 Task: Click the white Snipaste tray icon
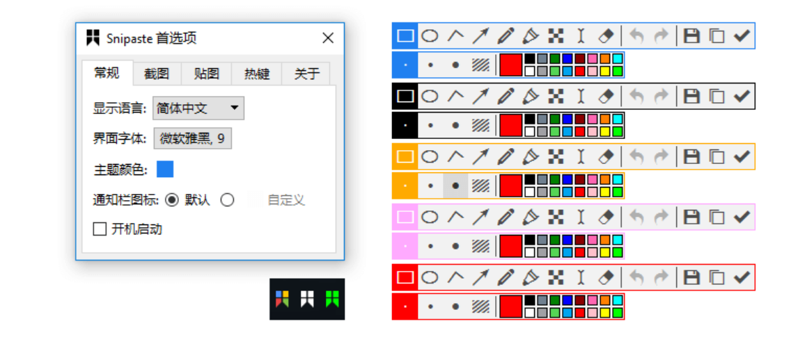(307, 299)
